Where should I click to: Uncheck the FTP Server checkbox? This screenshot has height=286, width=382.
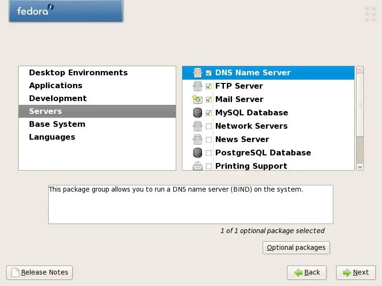click(209, 86)
